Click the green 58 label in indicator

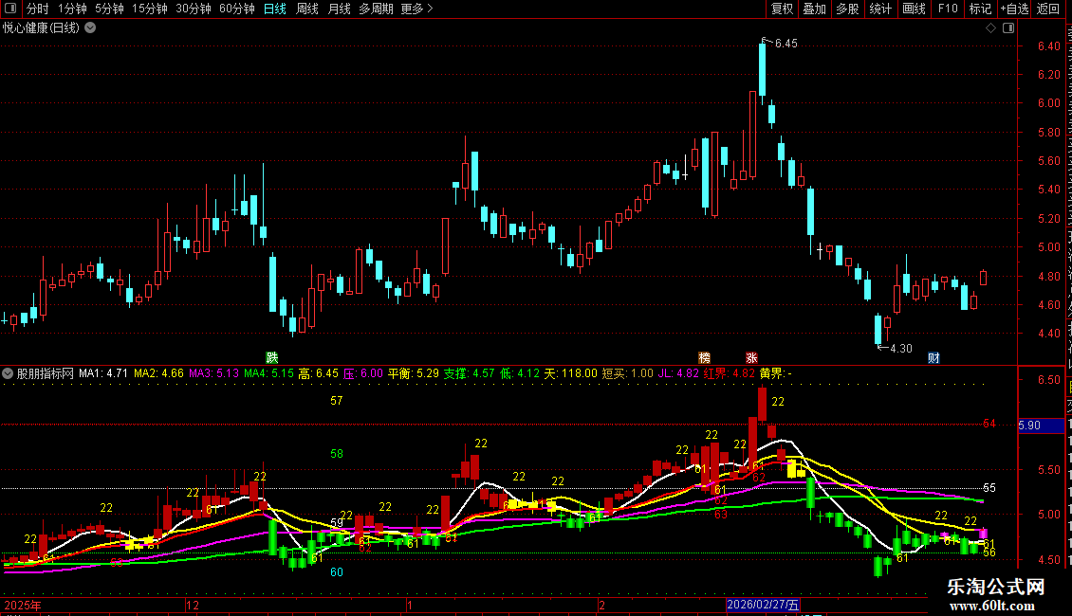[x=337, y=453]
